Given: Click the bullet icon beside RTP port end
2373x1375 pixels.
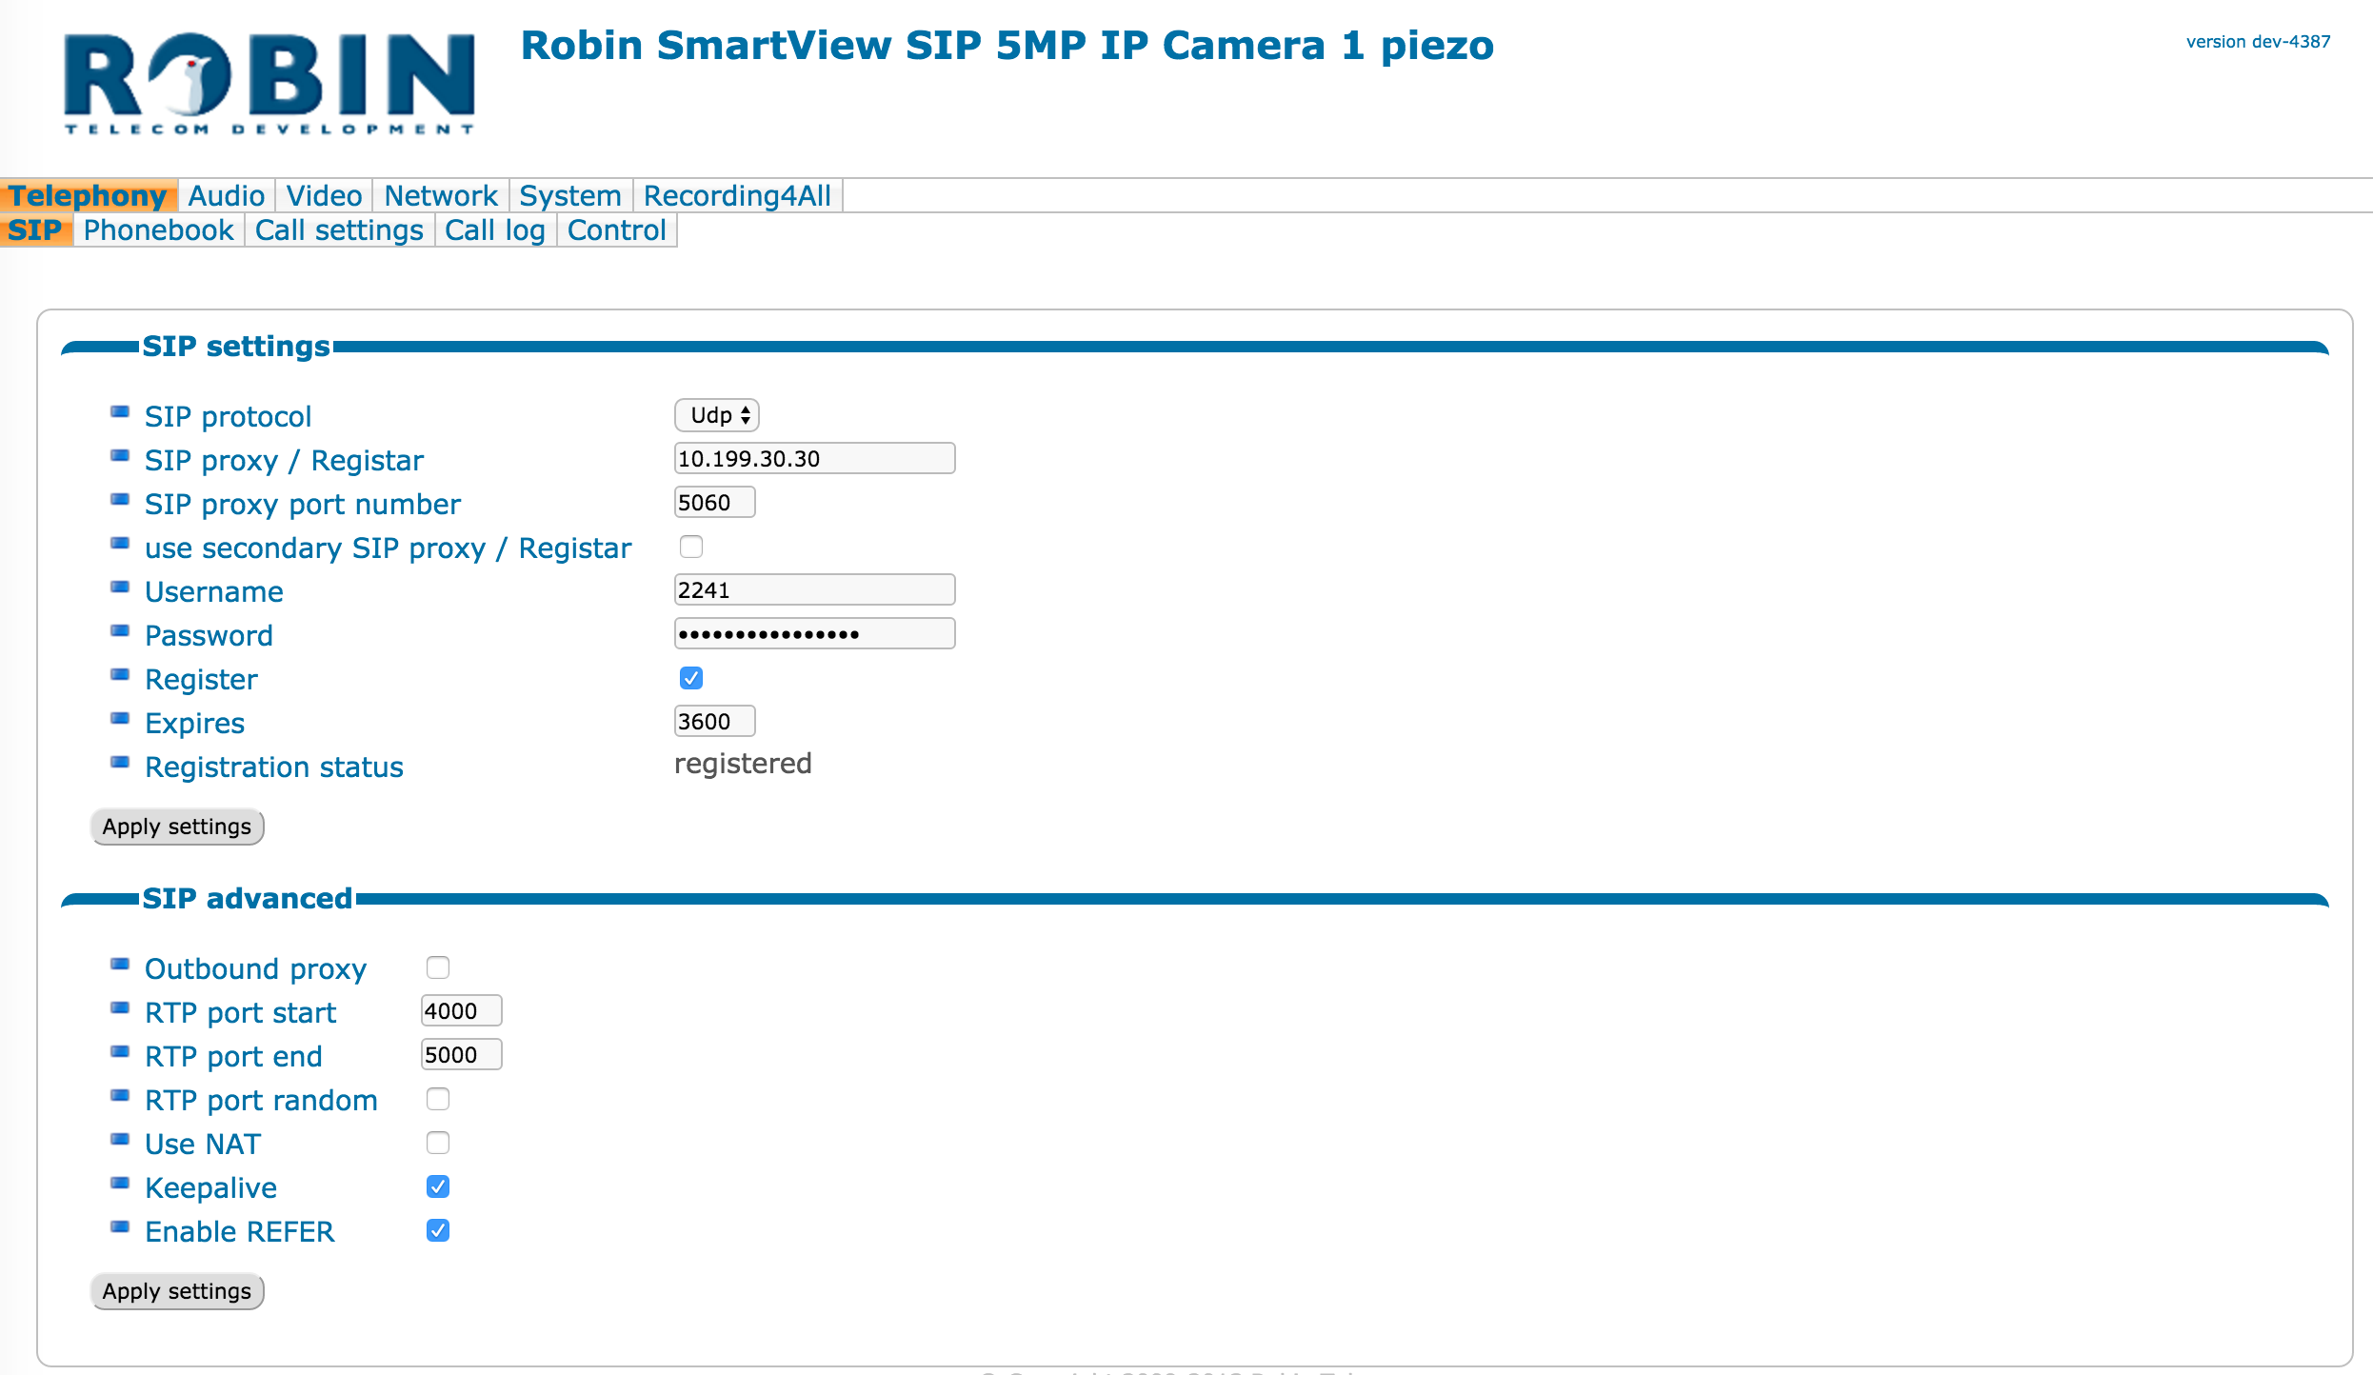Looking at the screenshot, I should (x=120, y=1052).
